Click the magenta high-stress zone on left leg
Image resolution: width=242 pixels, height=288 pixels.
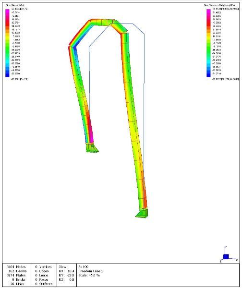tap(91, 135)
